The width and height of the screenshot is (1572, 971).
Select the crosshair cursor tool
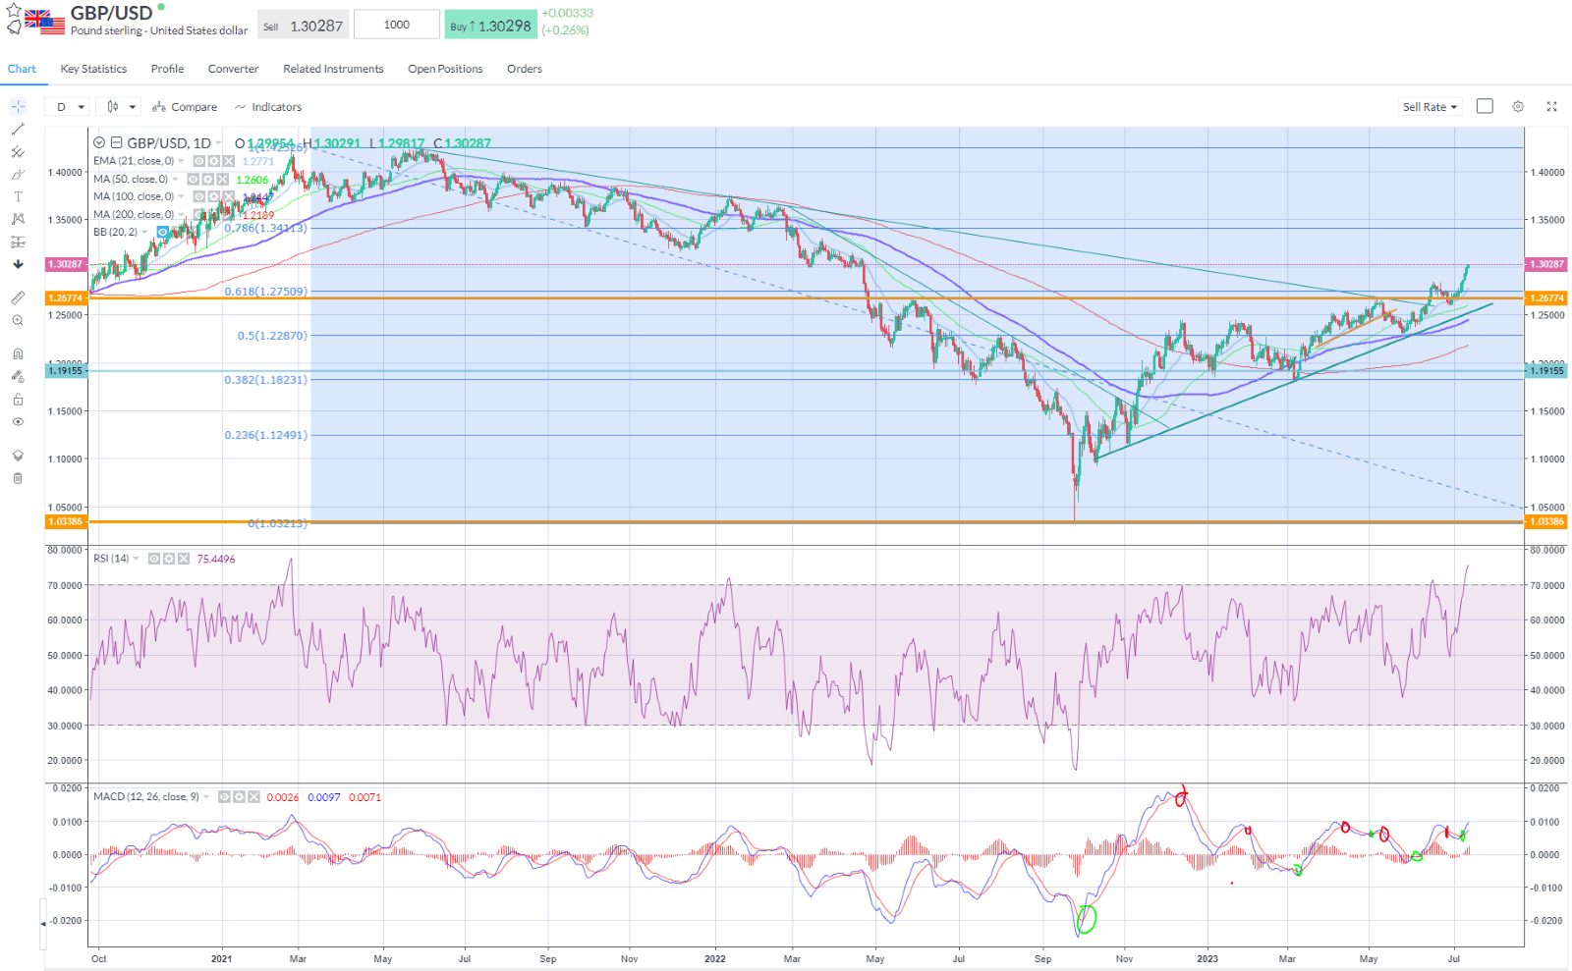pyautogui.click(x=18, y=106)
